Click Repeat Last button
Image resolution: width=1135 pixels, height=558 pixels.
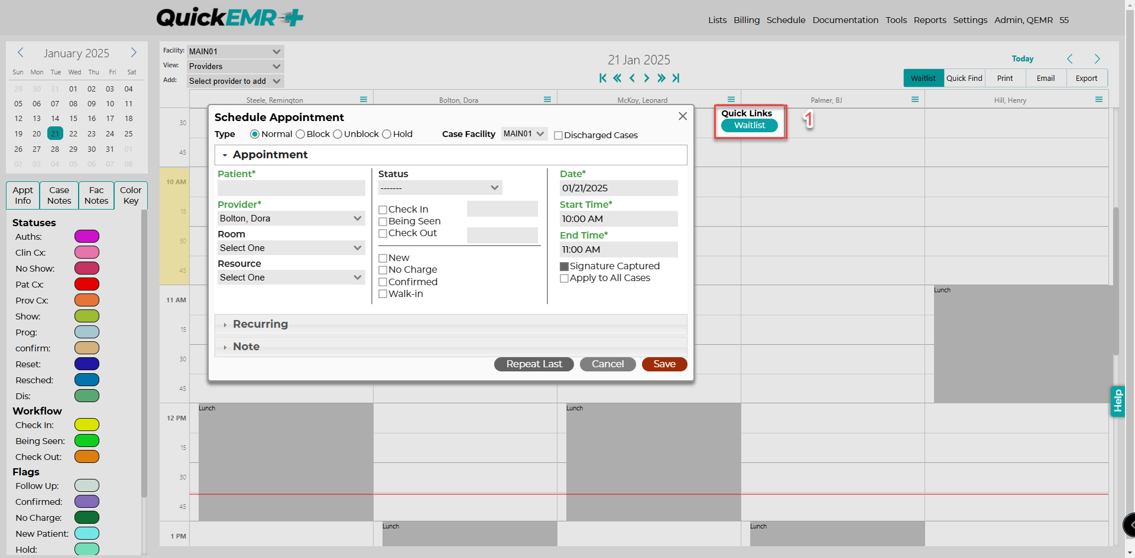534,364
